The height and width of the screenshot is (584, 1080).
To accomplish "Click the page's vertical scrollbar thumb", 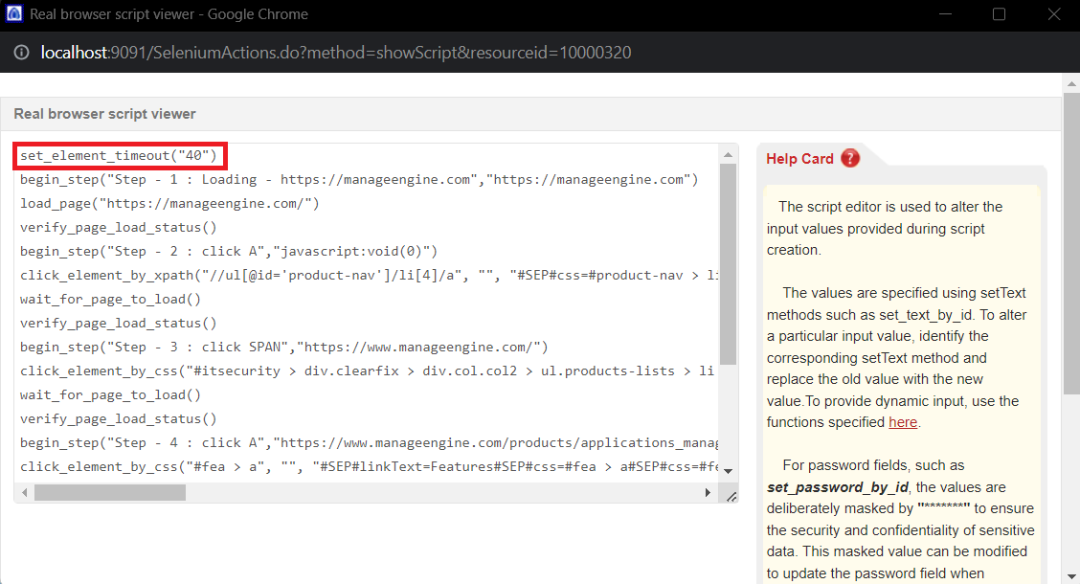I will pos(1071,287).
